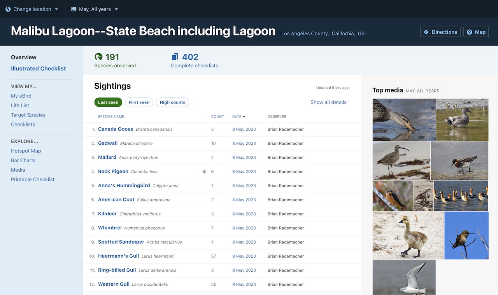
Task: Select the Last seen filter
Action: [x=108, y=102]
